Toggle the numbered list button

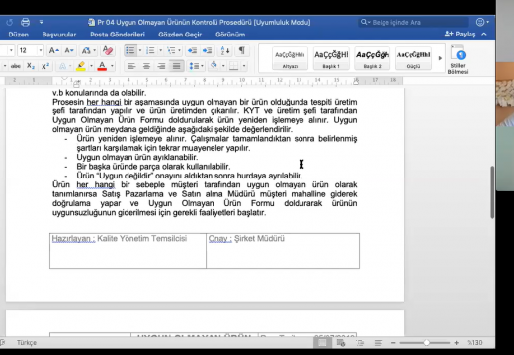click(150, 50)
